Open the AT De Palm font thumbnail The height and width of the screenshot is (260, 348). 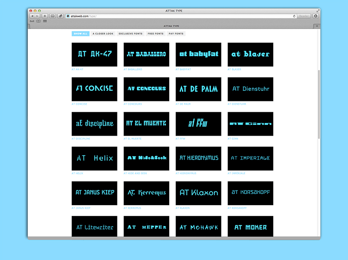[x=198, y=89]
